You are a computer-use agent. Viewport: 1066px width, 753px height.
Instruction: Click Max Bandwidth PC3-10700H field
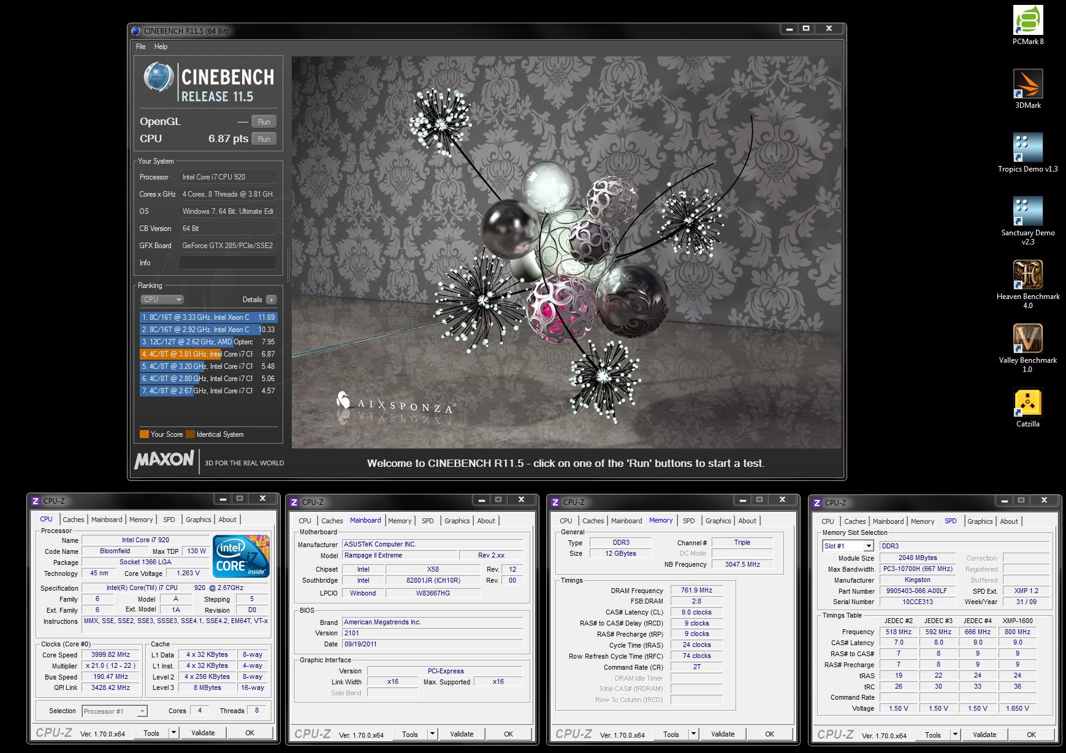918,569
